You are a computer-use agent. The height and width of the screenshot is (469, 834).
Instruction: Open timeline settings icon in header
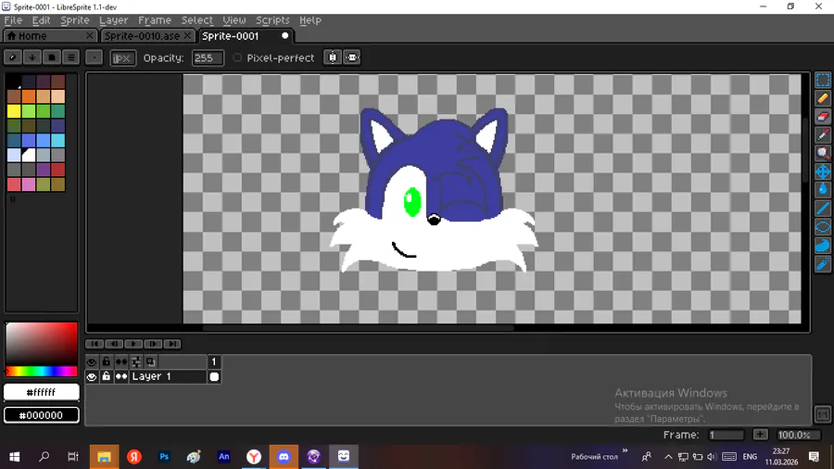coord(136,362)
